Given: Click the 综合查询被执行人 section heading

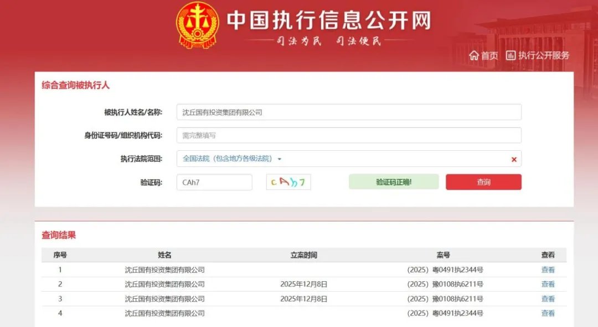Looking at the screenshot, I should 75,85.
